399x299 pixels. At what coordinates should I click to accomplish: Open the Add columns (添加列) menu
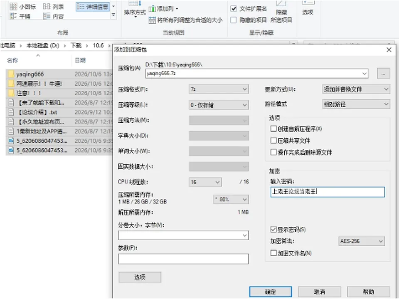click(x=163, y=9)
